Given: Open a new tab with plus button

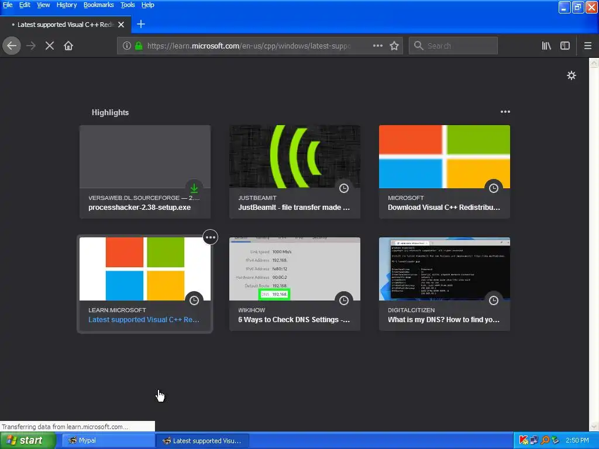Looking at the screenshot, I should [141, 24].
